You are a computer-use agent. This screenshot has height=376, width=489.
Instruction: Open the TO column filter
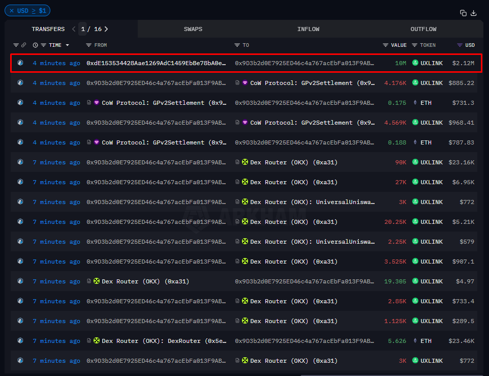pos(237,45)
